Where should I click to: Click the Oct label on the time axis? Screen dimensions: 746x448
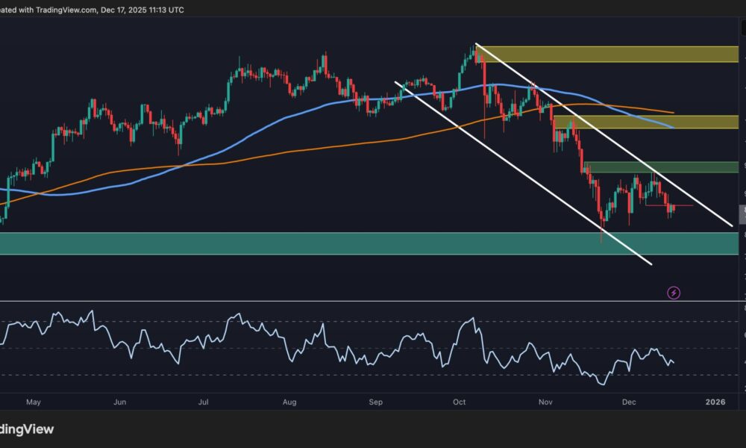click(x=459, y=401)
